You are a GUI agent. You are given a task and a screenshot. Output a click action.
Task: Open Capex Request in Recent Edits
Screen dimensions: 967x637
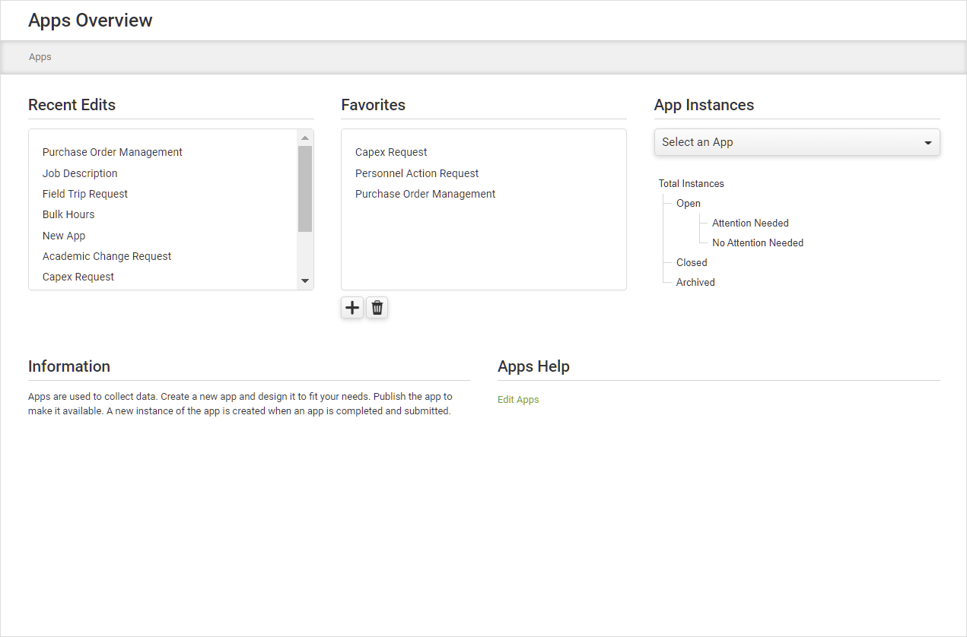click(x=78, y=277)
